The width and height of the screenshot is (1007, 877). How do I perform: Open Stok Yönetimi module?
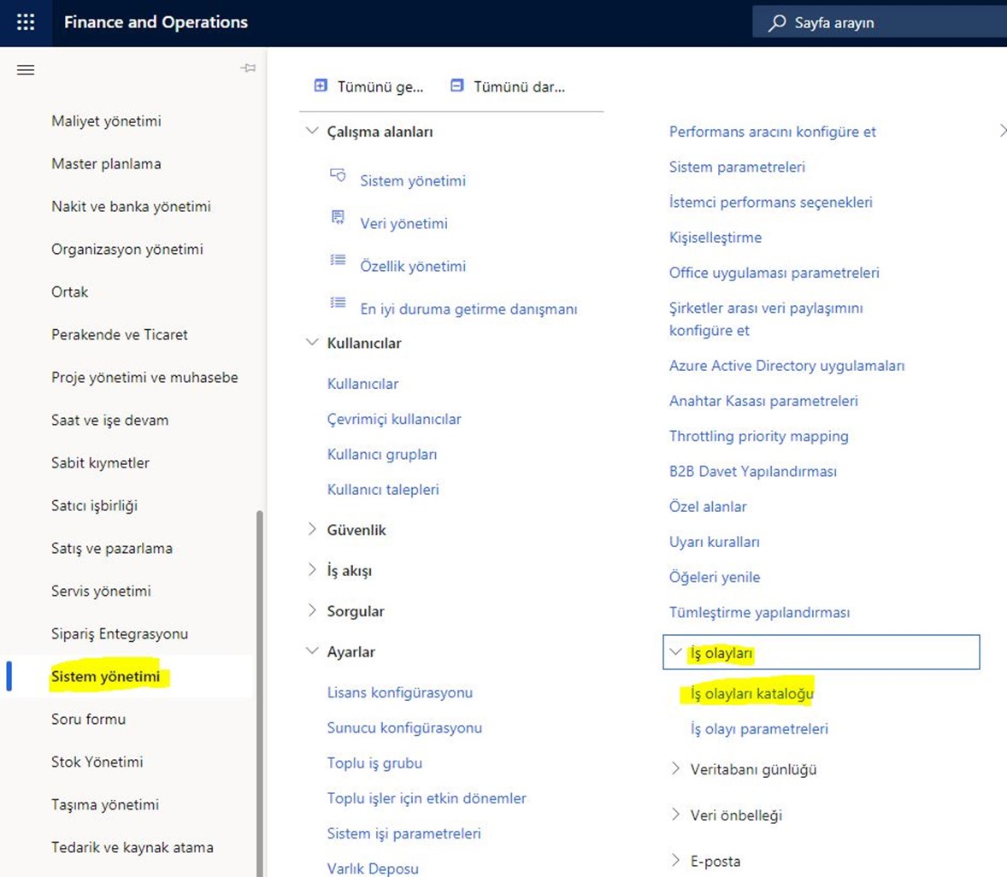pos(97,762)
